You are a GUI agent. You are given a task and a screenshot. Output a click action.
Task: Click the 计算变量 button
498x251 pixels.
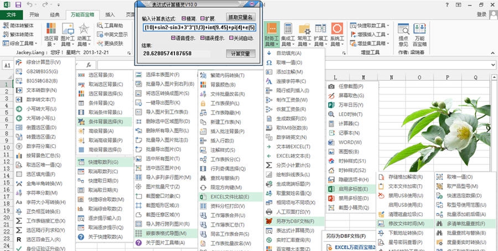coord(241,54)
